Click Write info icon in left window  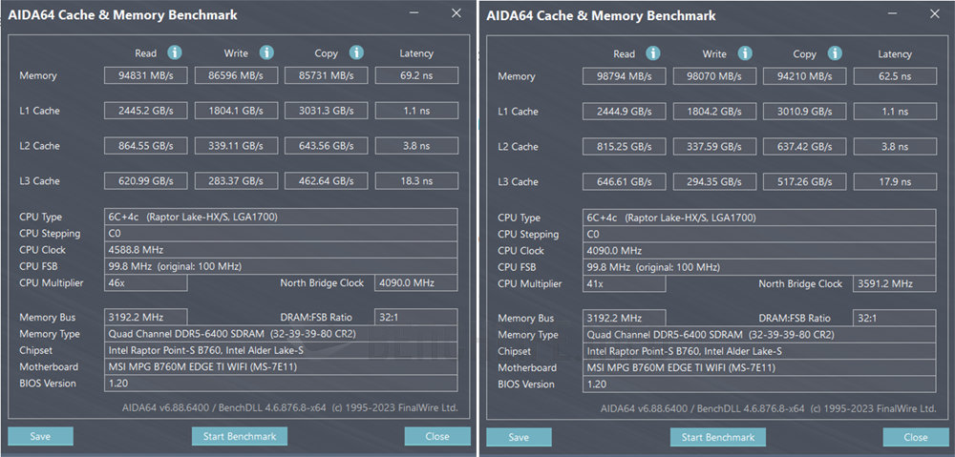[266, 52]
